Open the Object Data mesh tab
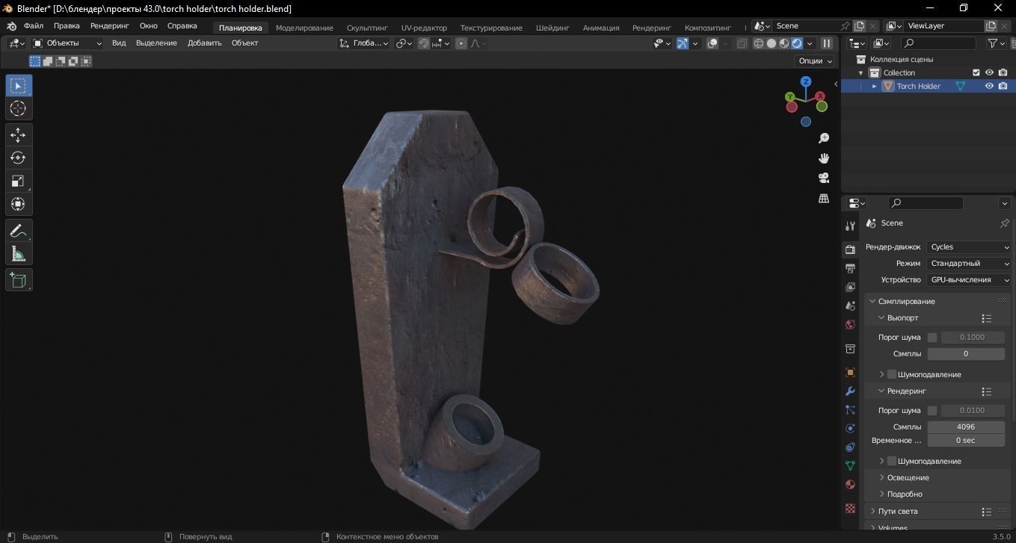1016x543 pixels. point(850,466)
